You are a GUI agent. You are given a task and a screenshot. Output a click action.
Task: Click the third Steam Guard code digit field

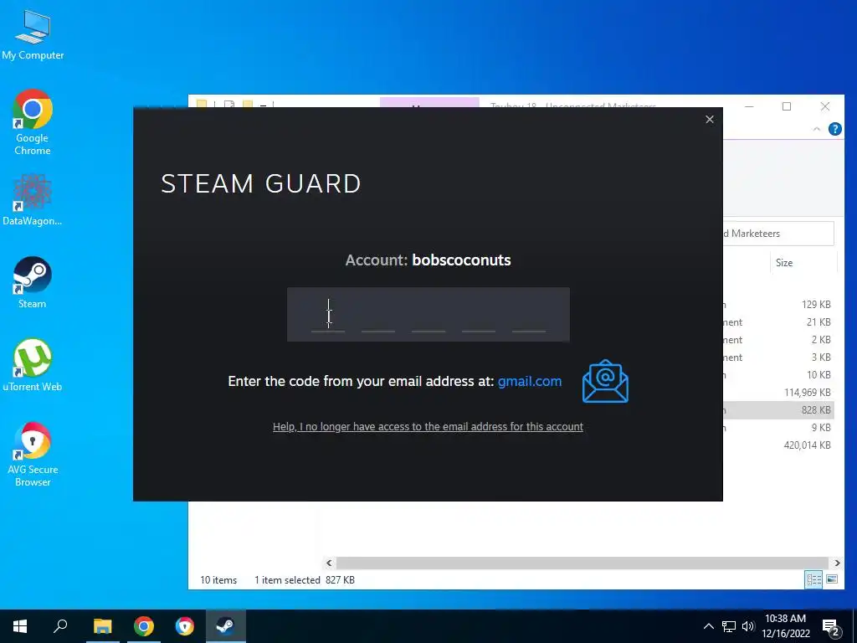tap(428, 316)
